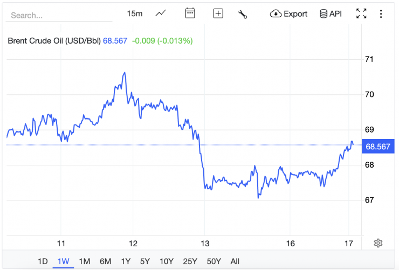The height and width of the screenshot is (270, 399).
Task: Open the calendar date range picker
Action: [190, 13]
